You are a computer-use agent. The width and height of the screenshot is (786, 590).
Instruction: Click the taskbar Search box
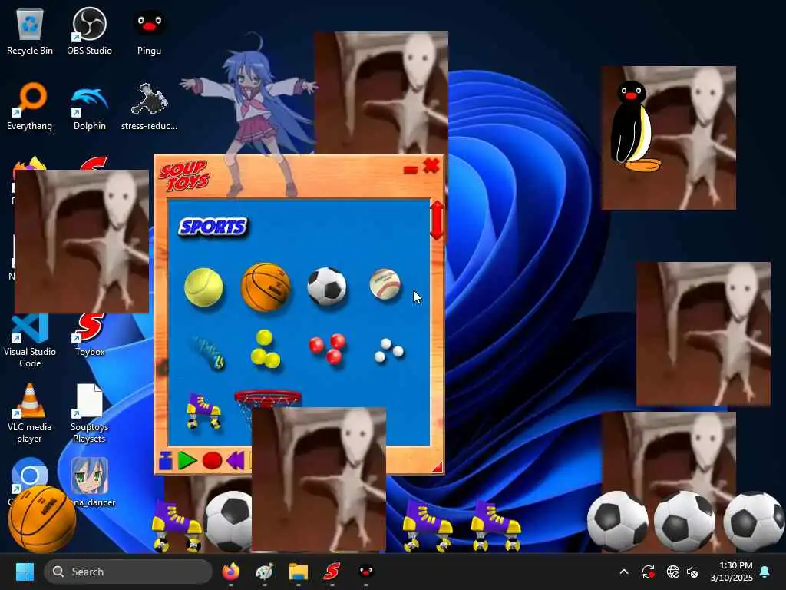tap(128, 572)
